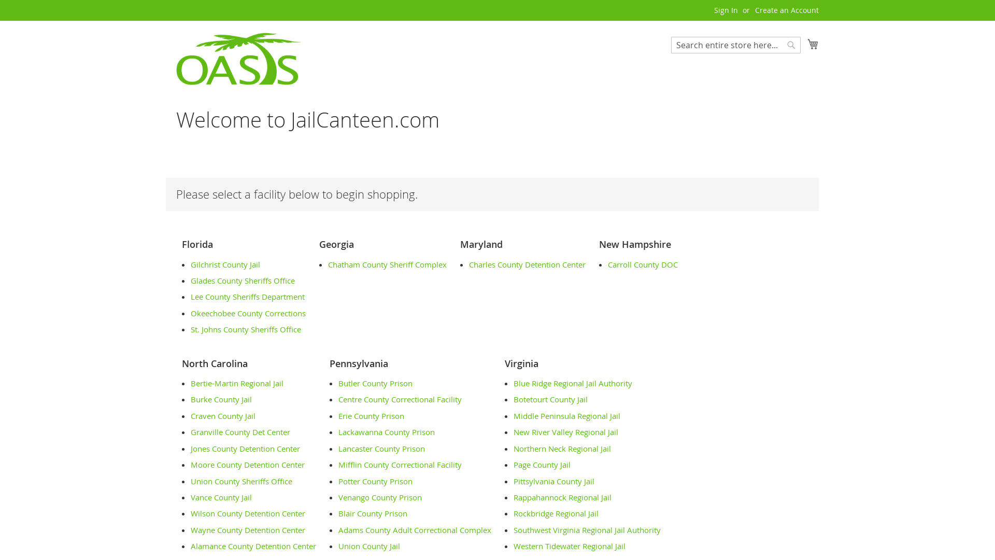Click Create an Account link
Image resolution: width=995 pixels, height=560 pixels.
point(787,9)
